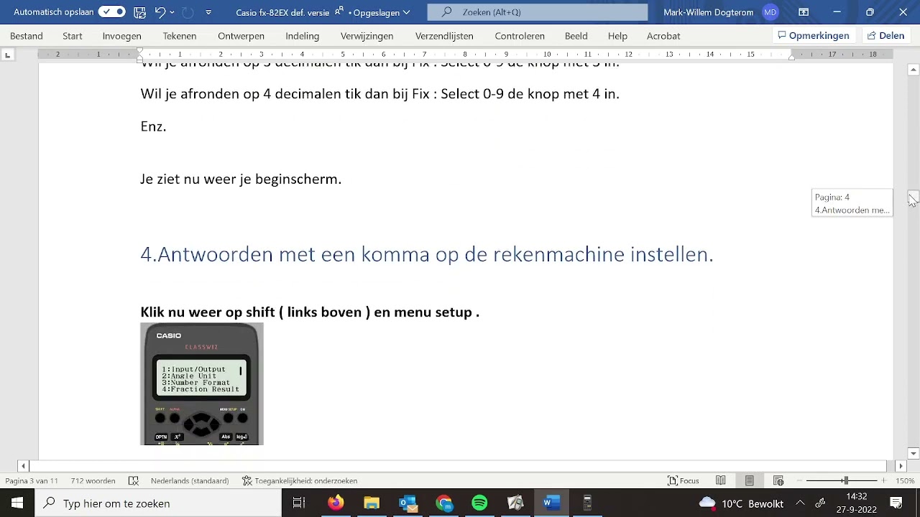Screen dimensions: 920x517
Task: Click the '712 woorden' word count
Action: (93, 481)
